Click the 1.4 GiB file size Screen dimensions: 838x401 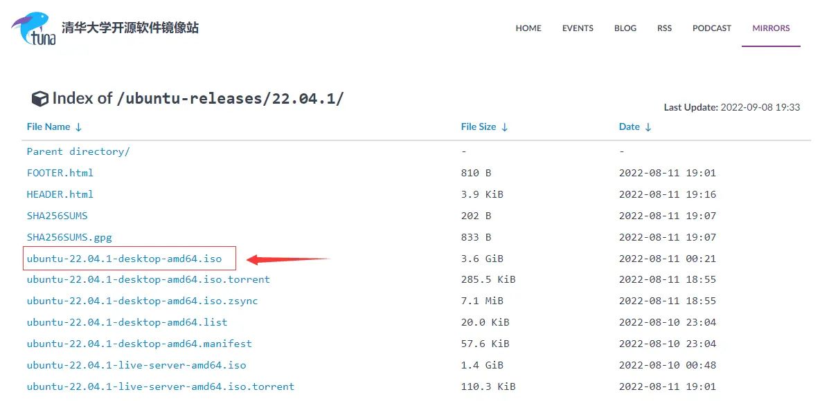[x=482, y=365]
